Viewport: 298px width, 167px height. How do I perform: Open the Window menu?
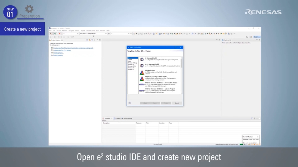[102, 31]
